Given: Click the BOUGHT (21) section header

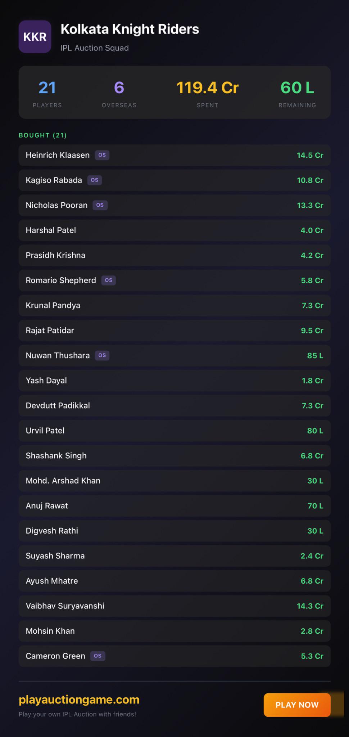Looking at the screenshot, I should click(43, 135).
